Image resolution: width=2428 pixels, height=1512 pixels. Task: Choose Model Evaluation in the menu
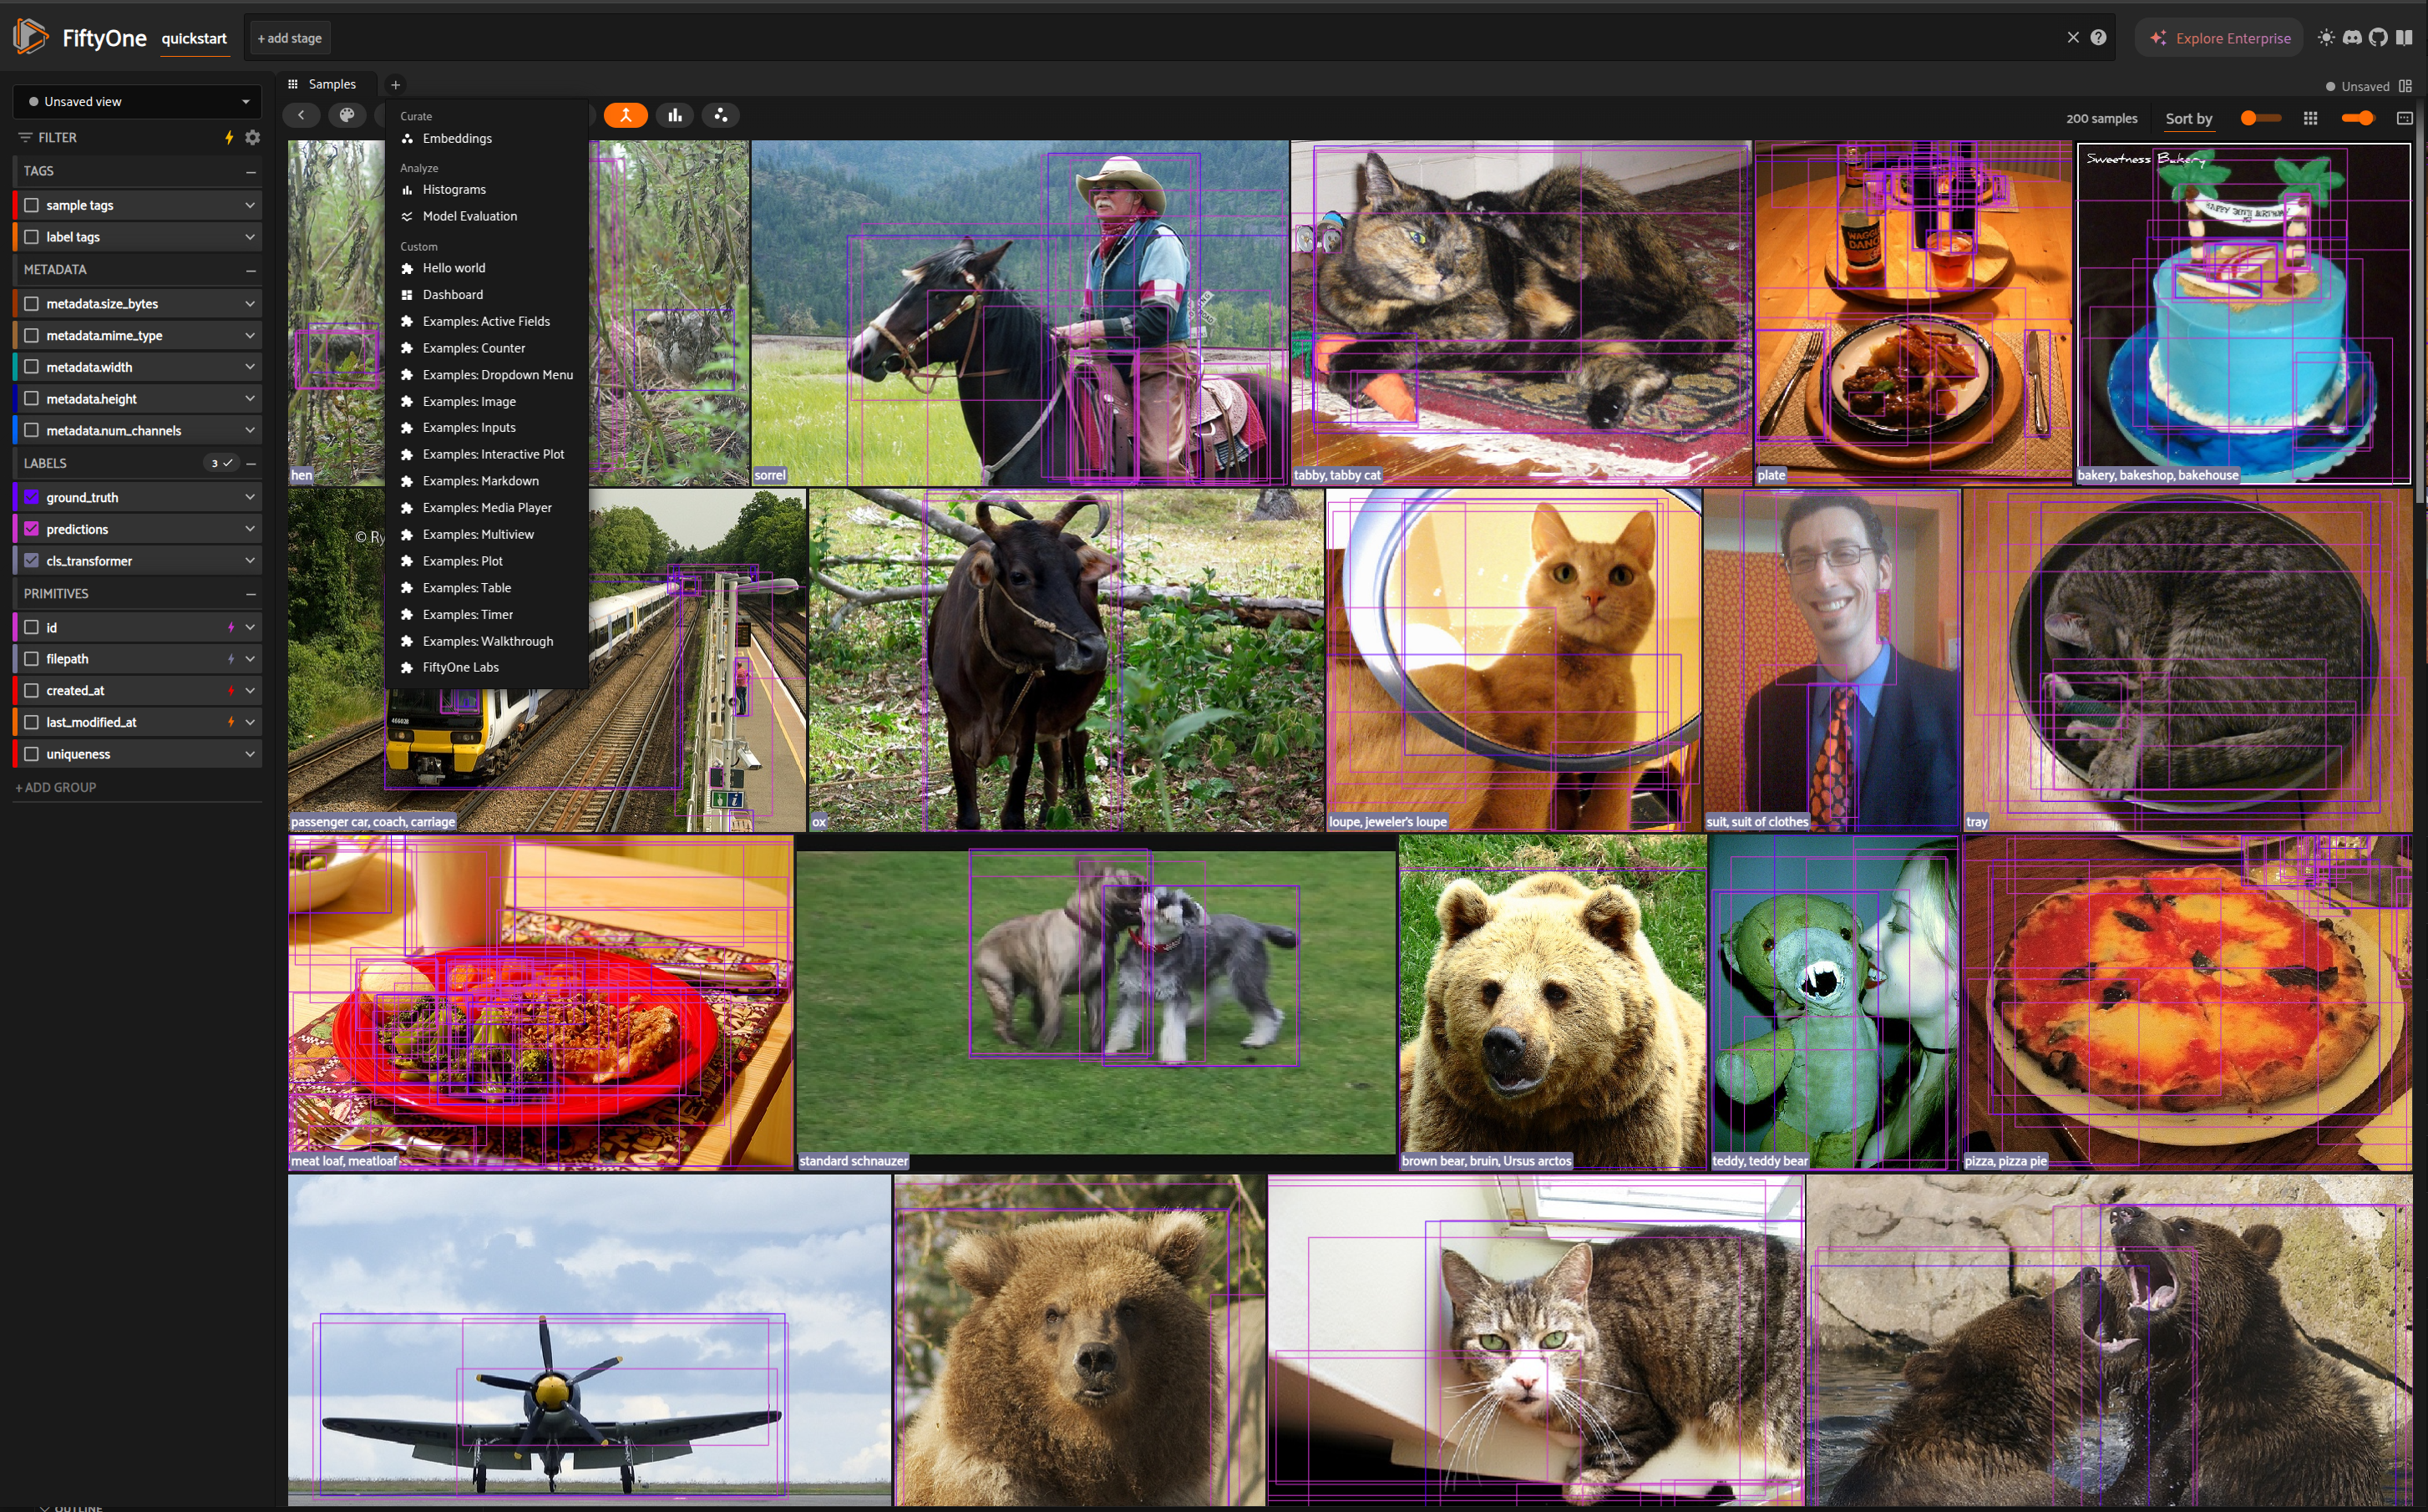click(x=469, y=216)
